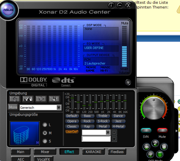180x161 pixels.
Task: Select the water waves environment icon
Action: point(41,99)
